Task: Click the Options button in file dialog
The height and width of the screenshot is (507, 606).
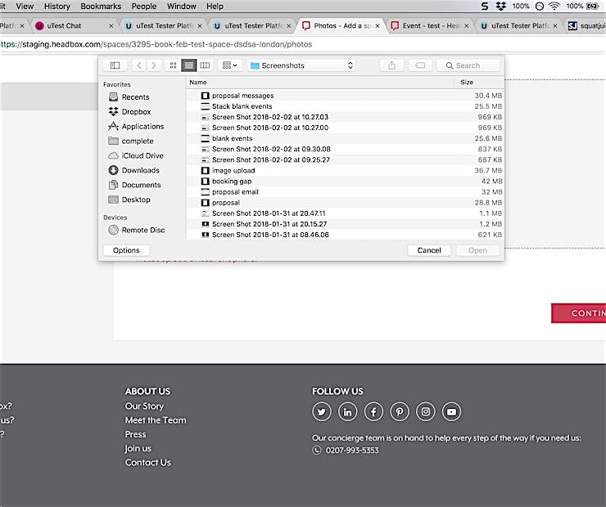Action: click(x=126, y=251)
